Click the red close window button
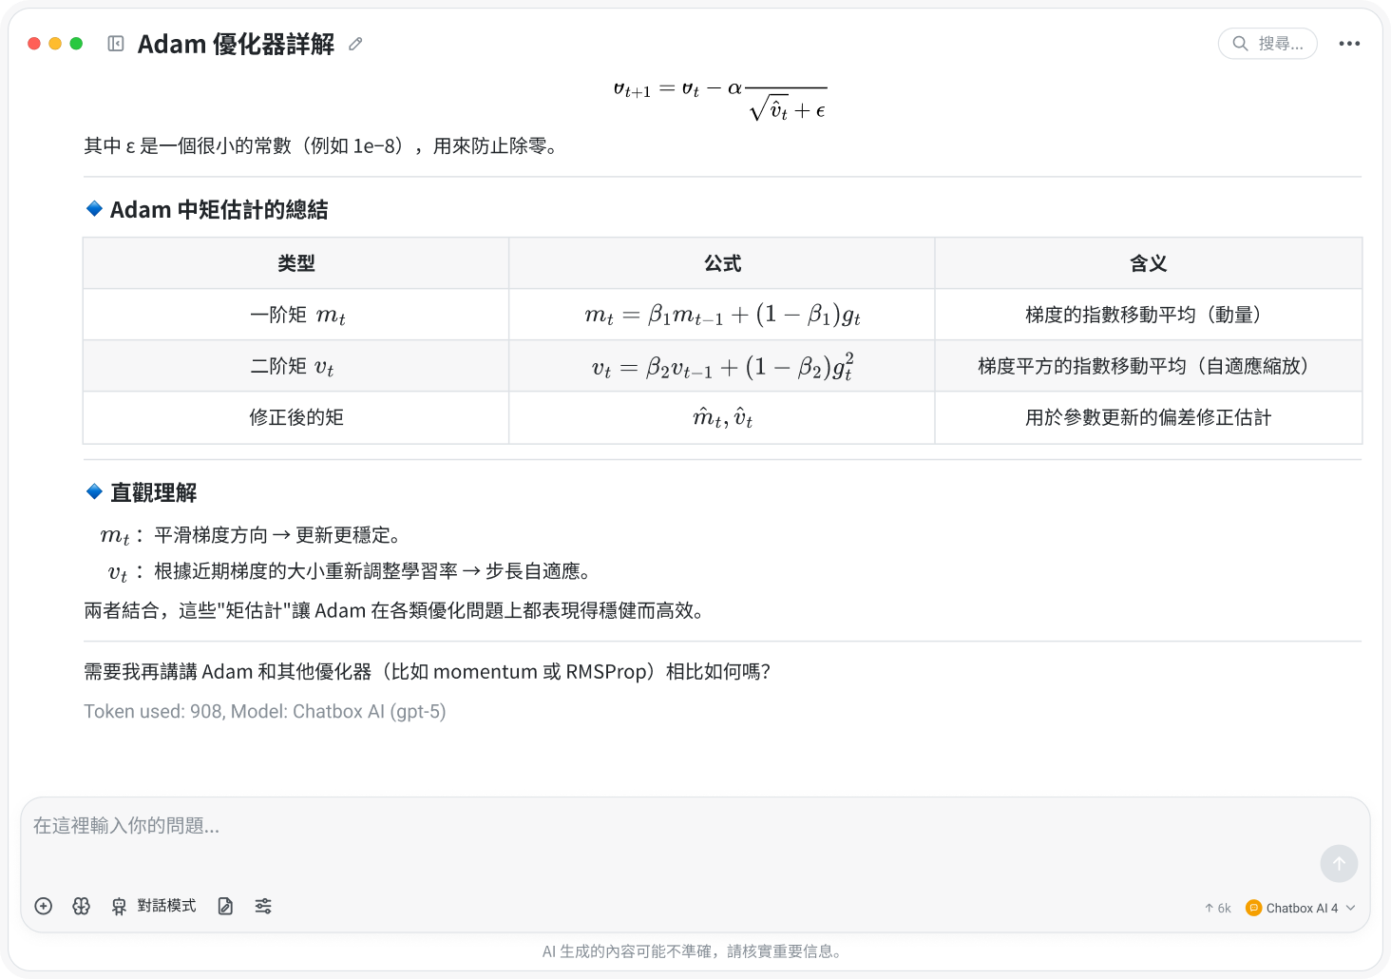 (x=34, y=44)
